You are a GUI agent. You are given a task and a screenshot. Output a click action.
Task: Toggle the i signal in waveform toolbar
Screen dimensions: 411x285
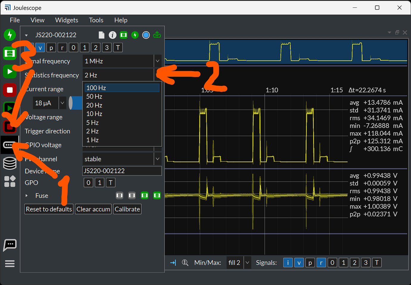click(x=288, y=263)
